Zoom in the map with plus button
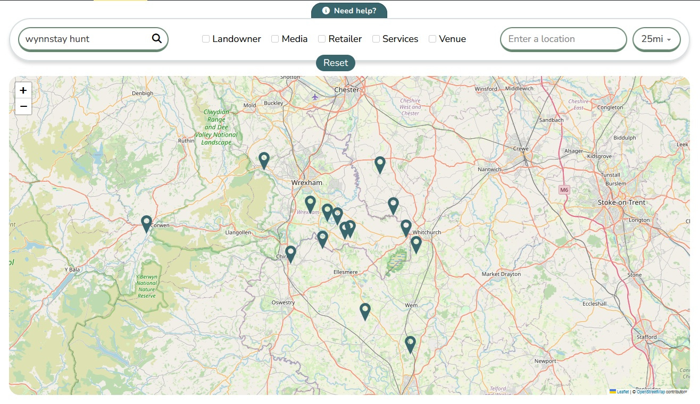 pos(23,90)
